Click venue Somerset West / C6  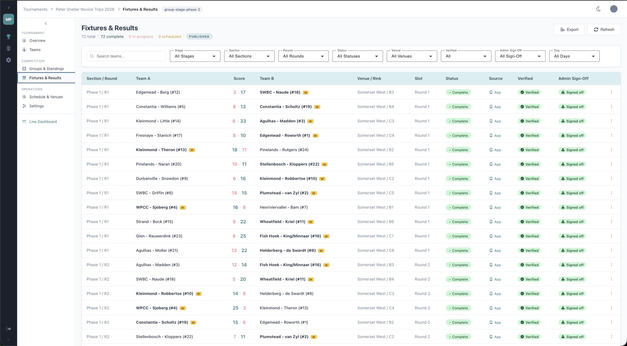(376, 251)
